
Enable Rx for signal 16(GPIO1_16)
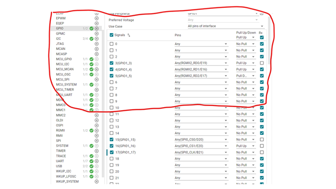[261, 146]
